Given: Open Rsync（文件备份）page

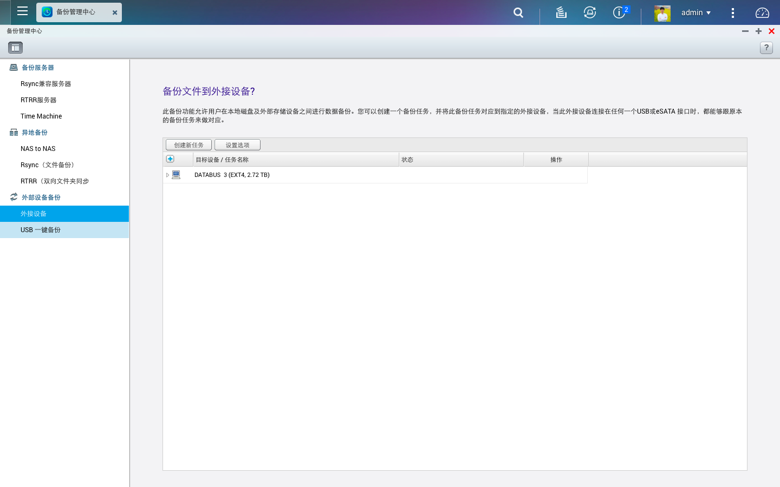Looking at the screenshot, I should pyautogui.click(x=49, y=165).
